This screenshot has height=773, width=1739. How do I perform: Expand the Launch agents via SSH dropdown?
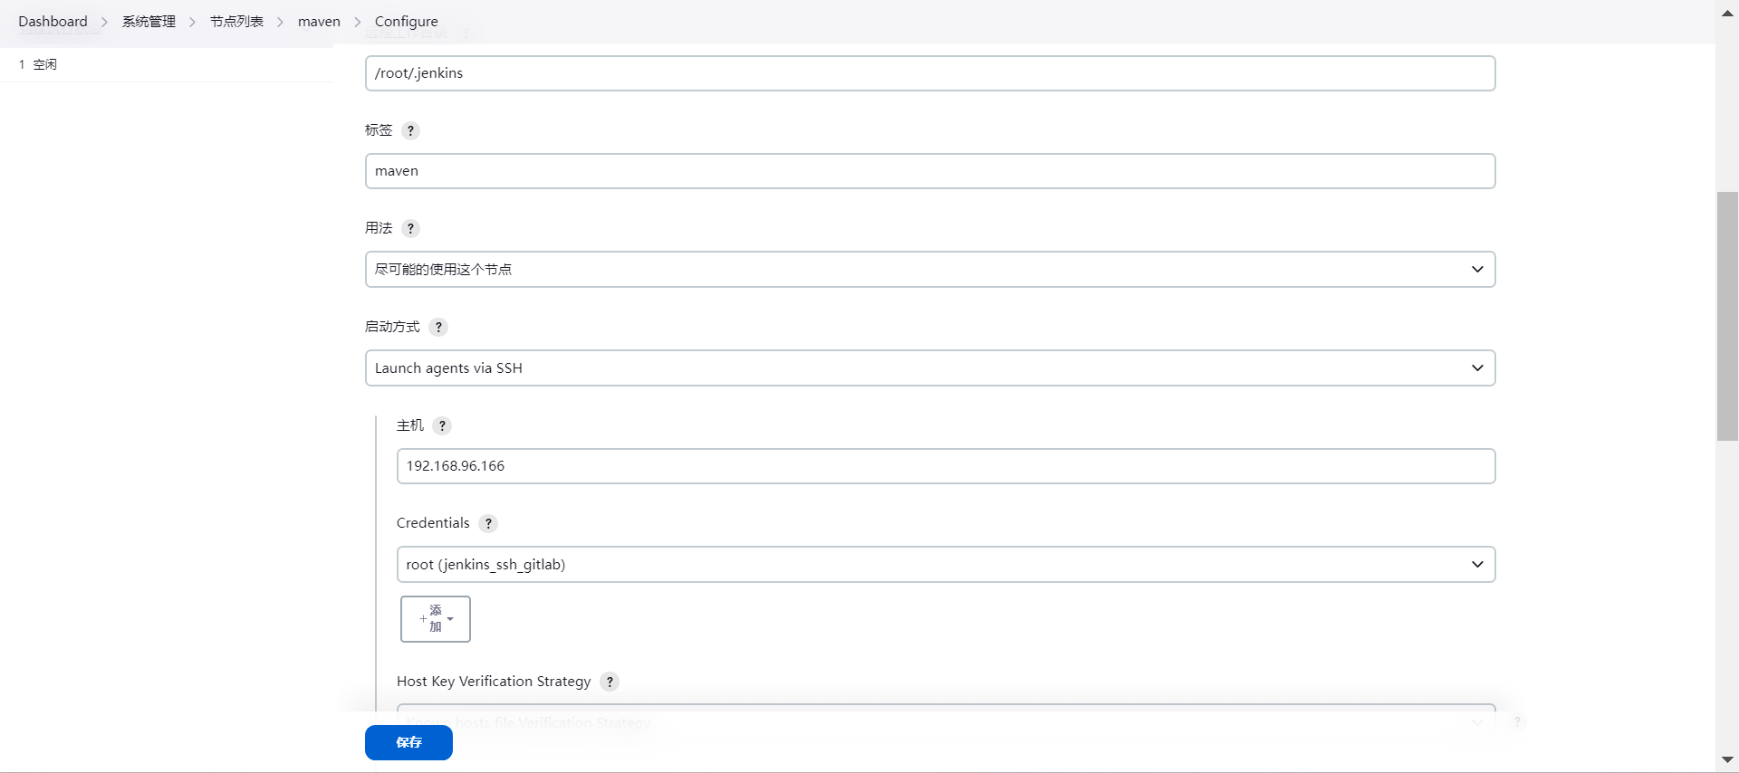(930, 368)
